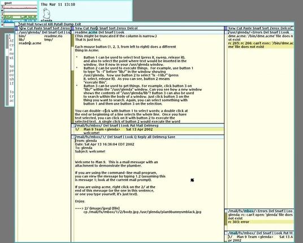This screenshot has width=303, height=243.
Task: Click Delmesg in the middle /mail/fs/mbox/ tag
Action: [x=151, y=126]
